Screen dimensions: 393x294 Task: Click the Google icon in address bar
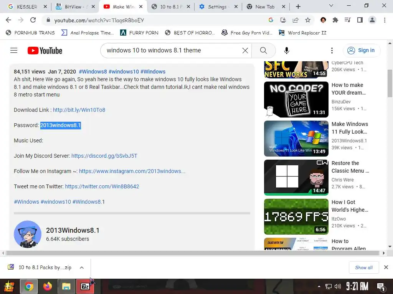(x=271, y=20)
